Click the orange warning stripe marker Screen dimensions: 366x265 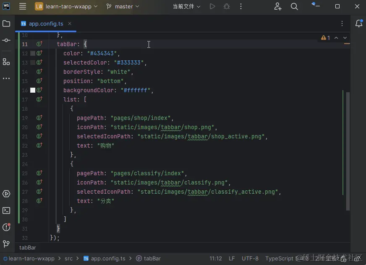347,44
